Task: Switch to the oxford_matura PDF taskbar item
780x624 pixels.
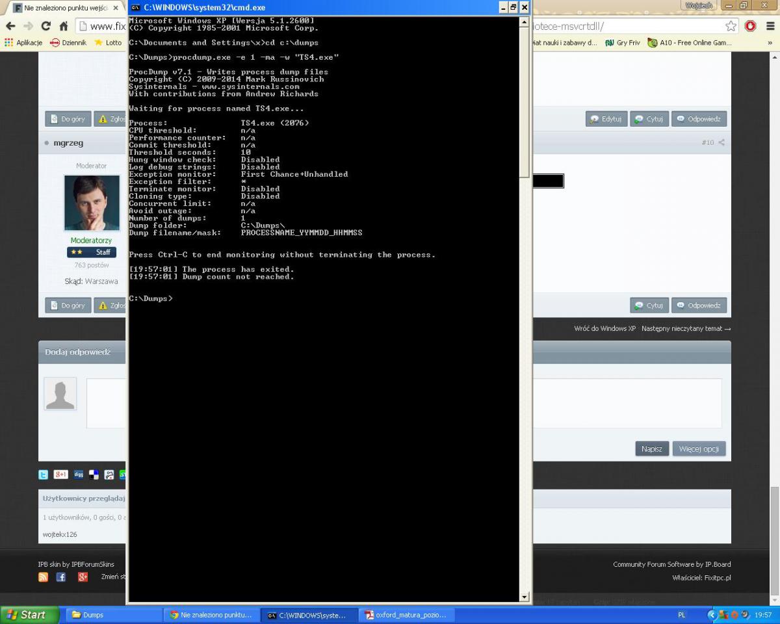Action: point(406,615)
